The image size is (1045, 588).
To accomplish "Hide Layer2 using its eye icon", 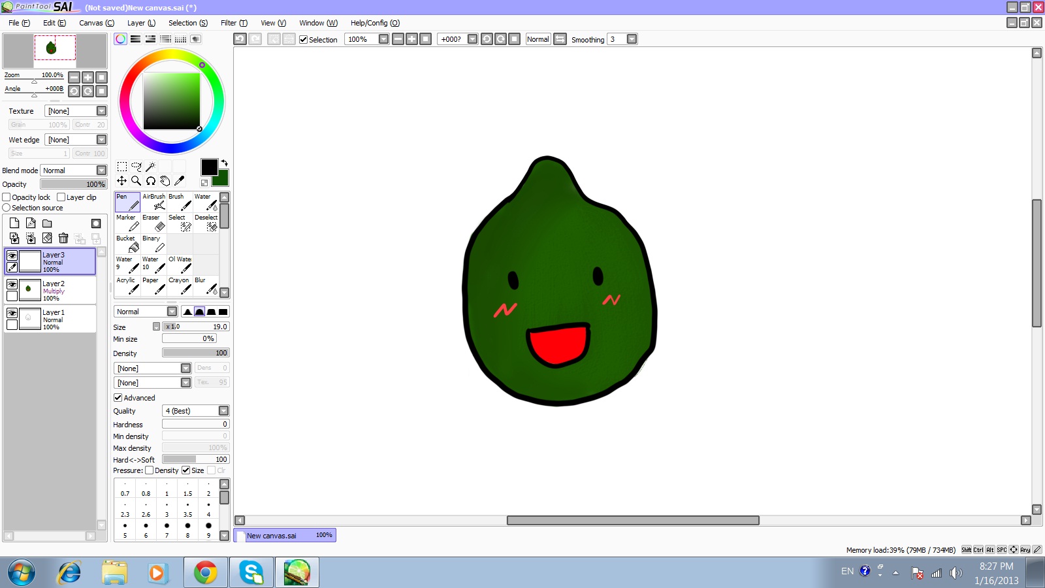I will tap(12, 284).
